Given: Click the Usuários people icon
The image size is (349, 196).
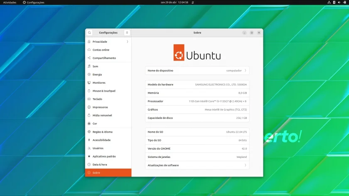Looking at the screenshot, I should (89, 148).
